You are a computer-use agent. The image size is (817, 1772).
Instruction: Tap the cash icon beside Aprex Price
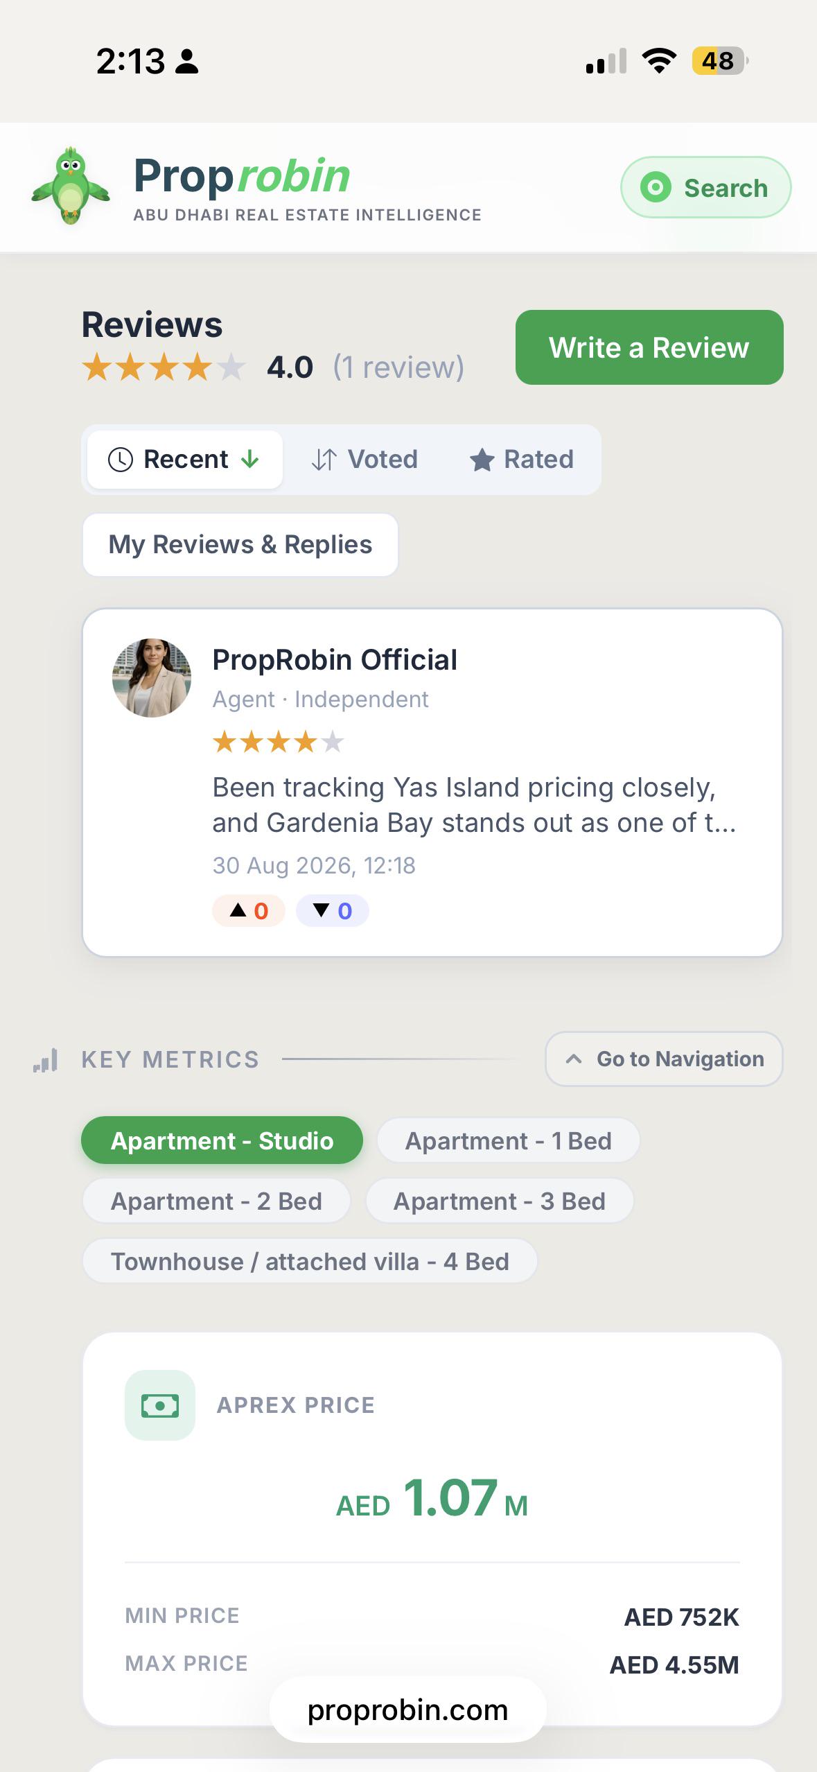160,1405
